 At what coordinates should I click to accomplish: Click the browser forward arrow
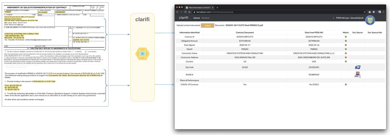(x=181, y=12)
